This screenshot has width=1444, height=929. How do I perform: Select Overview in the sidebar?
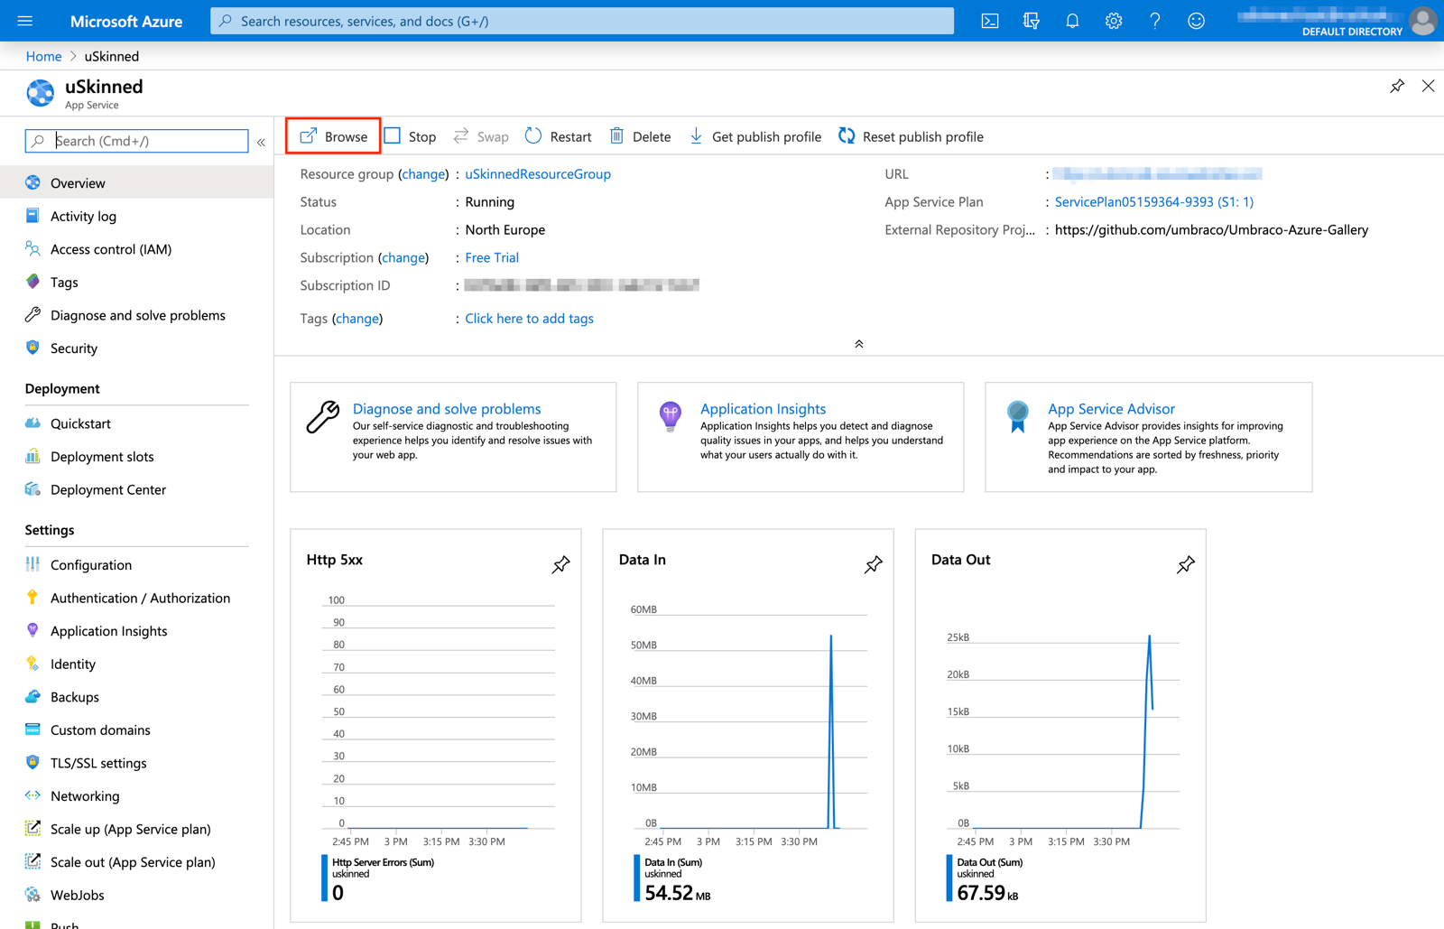(136, 182)
